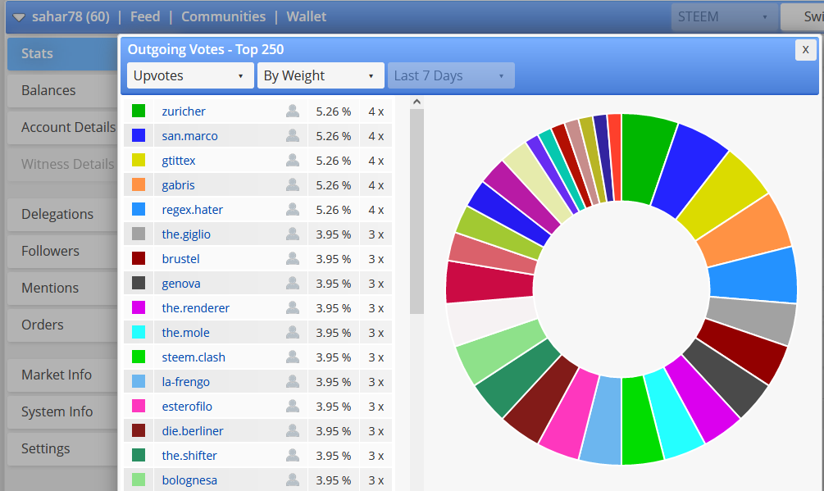Open the account dropdown arrow beside sahar78

click(19, 17)
